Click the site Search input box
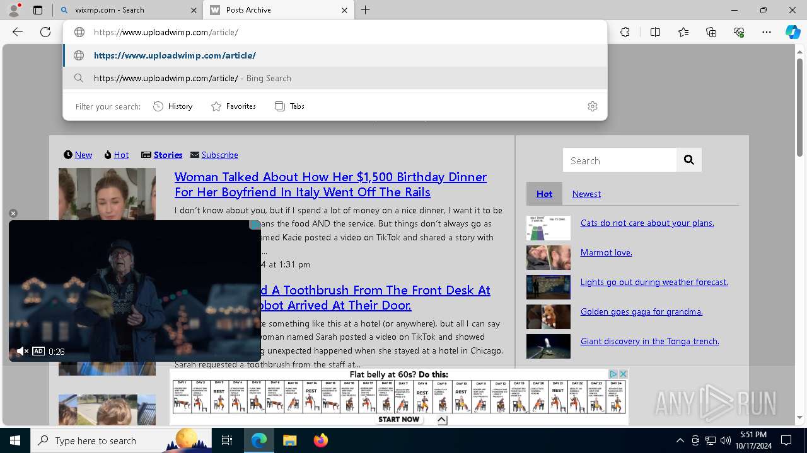Screen dimensions: 807x453 [x=620, y=160]
